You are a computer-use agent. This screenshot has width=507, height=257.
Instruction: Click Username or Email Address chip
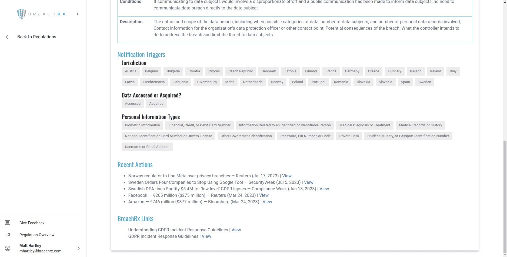point(147,147)
